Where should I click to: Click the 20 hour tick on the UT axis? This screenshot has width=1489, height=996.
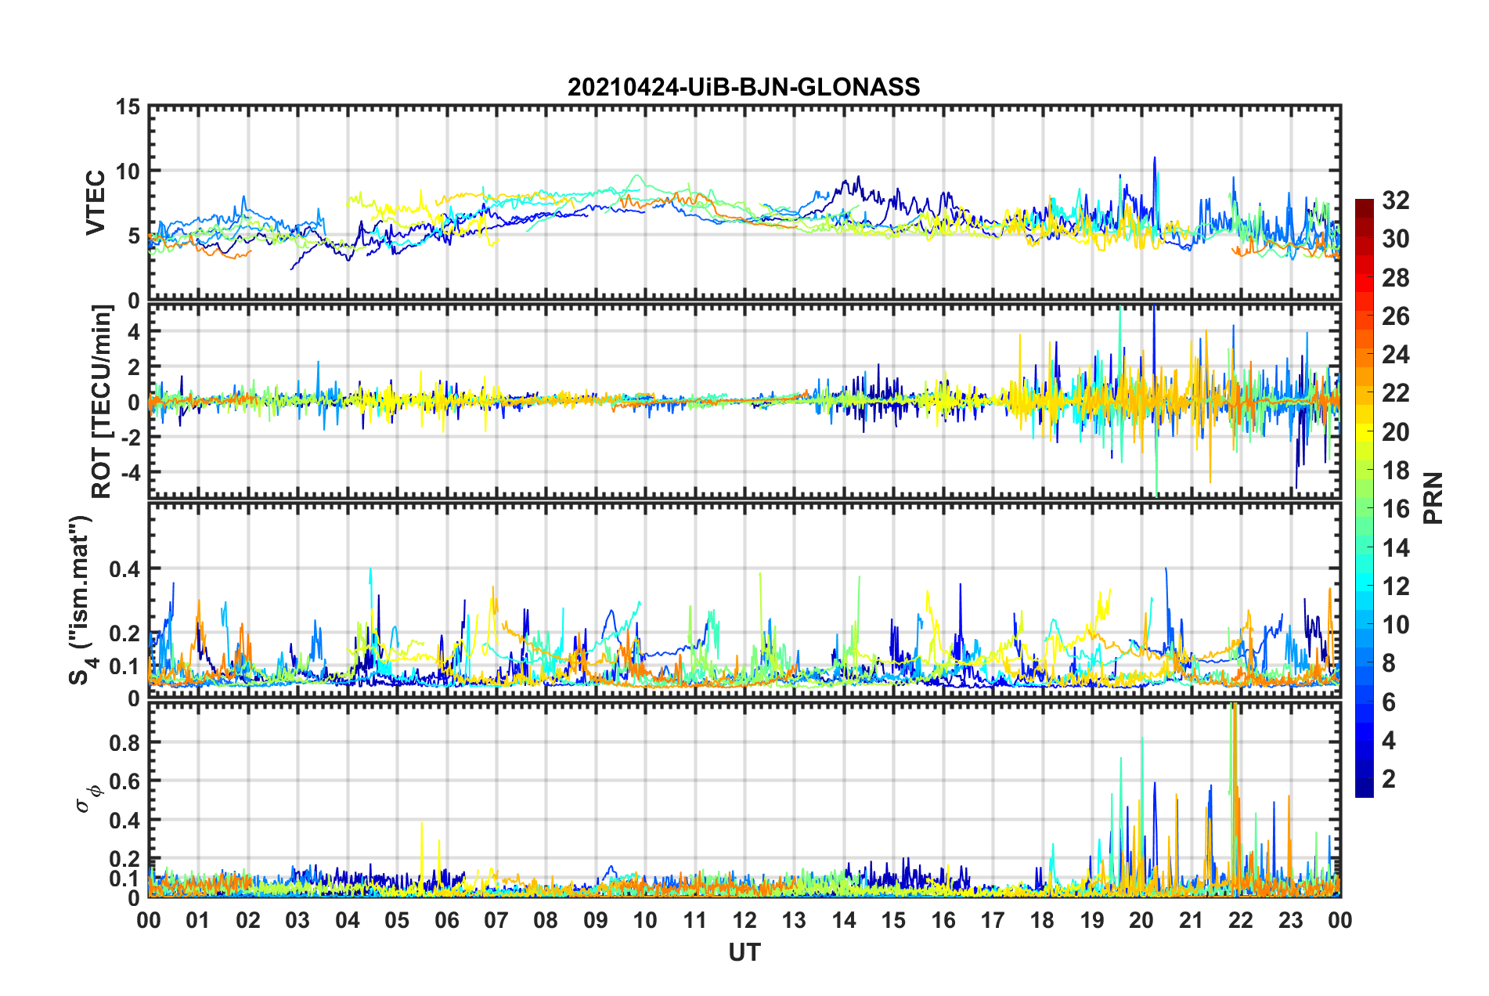(1141, 920)
